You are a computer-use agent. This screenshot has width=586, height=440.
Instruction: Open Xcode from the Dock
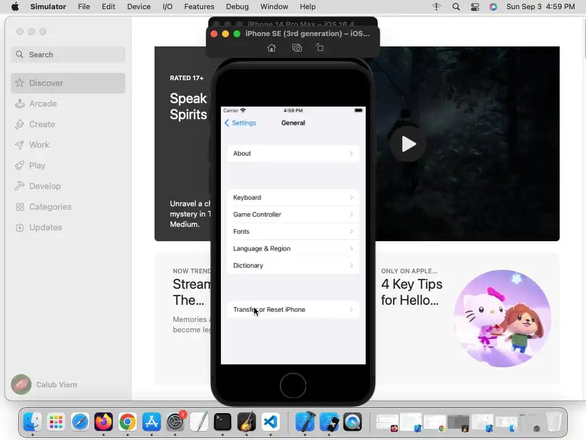coord(306,422)
